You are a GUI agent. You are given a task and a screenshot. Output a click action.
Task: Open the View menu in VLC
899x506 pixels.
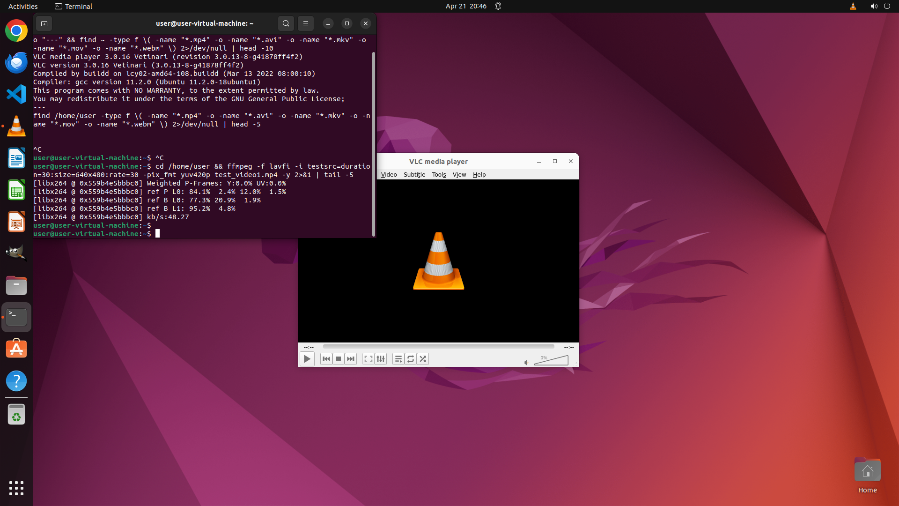(x=459, y=174)
